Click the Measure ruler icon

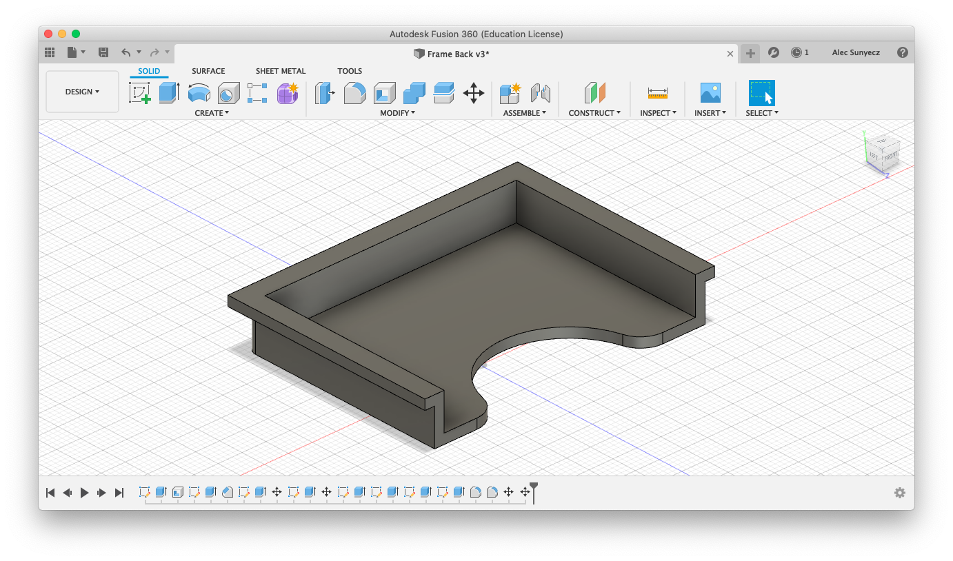[x=657, y=92]
